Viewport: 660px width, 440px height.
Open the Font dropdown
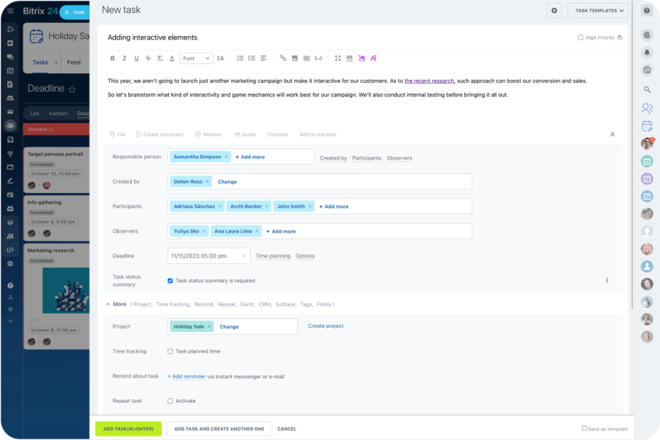197,58
